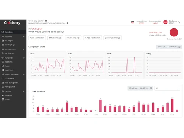This screenshot has height=138, width=184.
Task: Click the red icon left of Assigned MAU
Action: (x=132, y=22)
